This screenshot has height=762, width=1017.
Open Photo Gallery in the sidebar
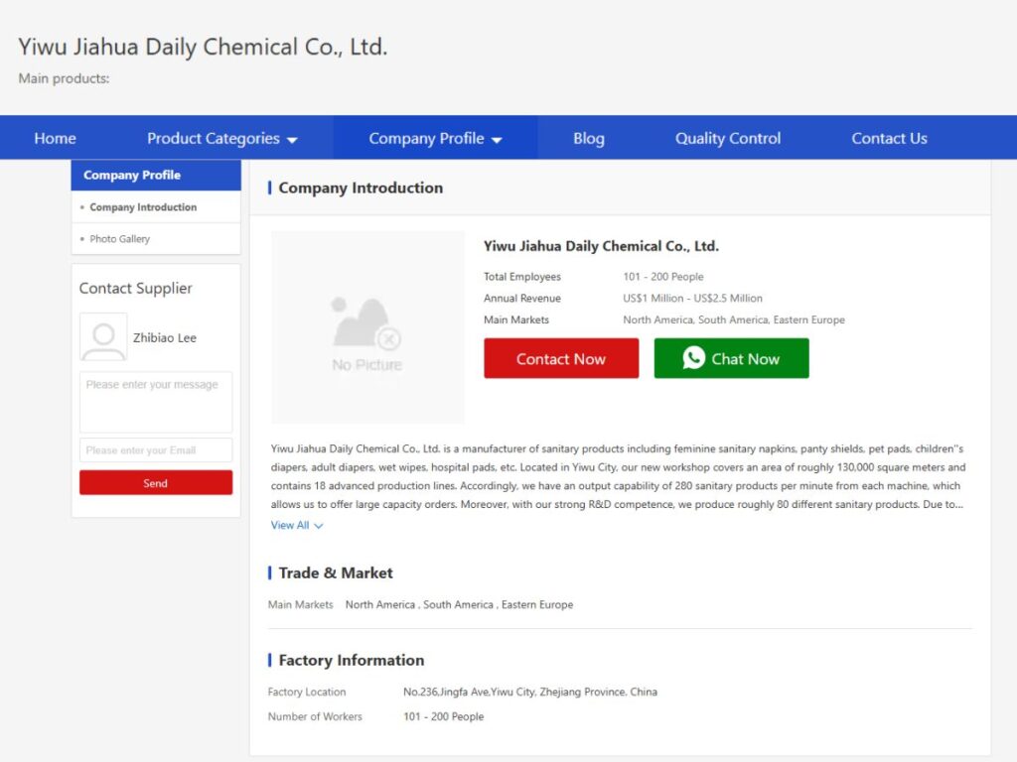pos(119,239)
